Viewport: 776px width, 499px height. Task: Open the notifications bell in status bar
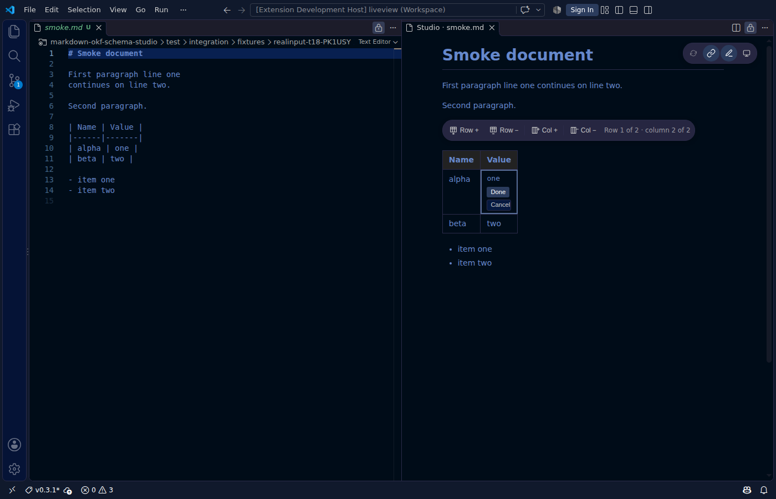pyautogui.click(x=764, y=490)
